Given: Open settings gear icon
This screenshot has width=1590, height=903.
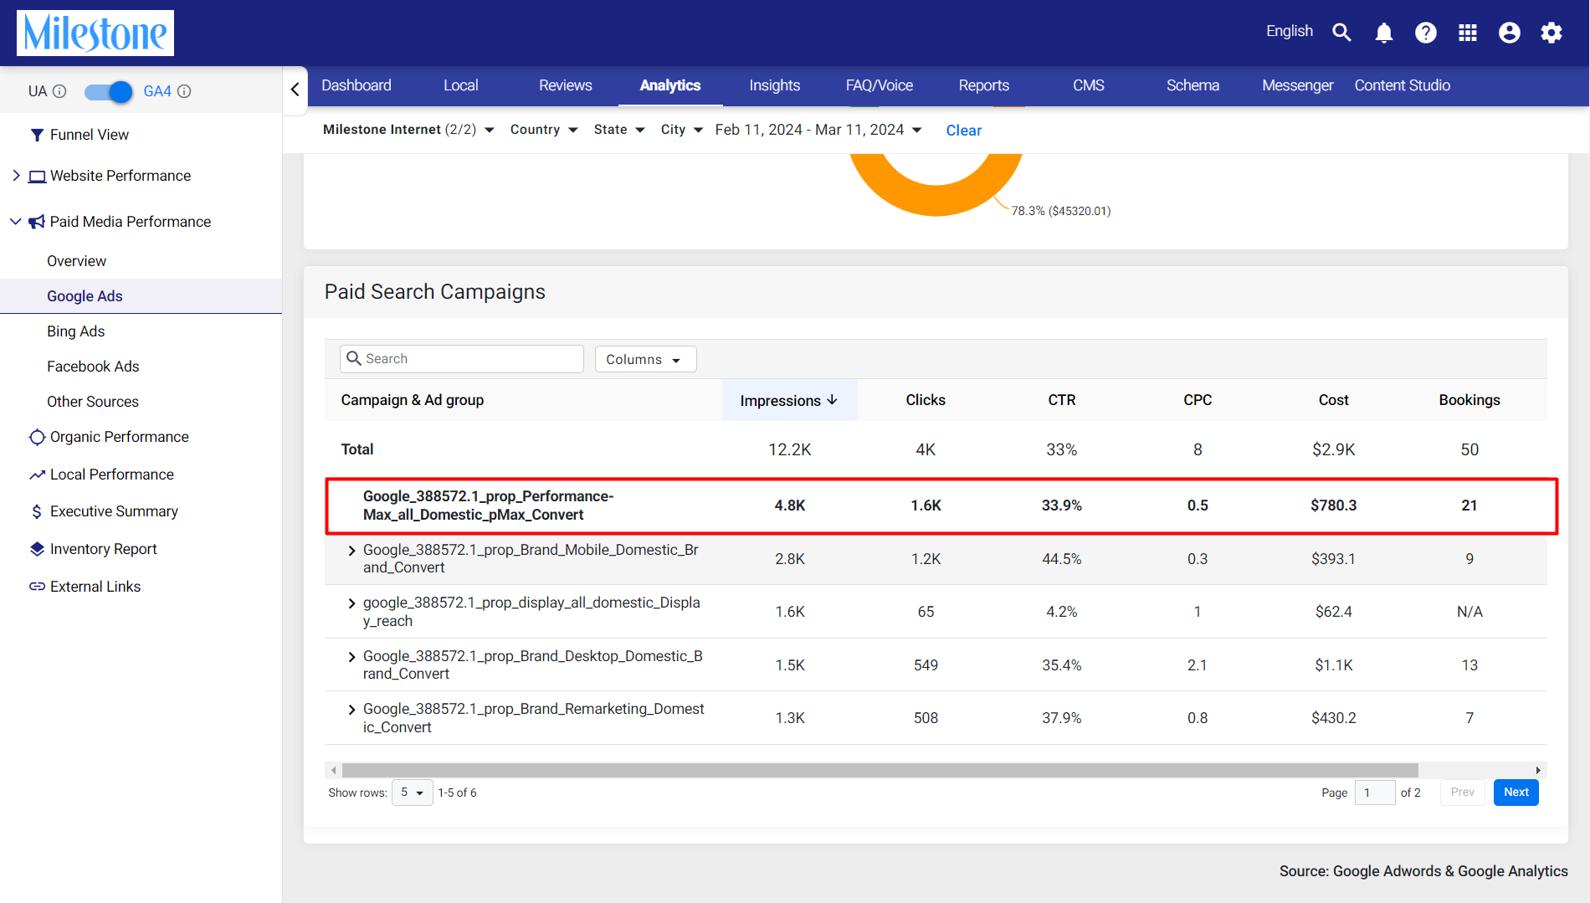Looking at the screenshot, I should click(x=1552, y=33).
